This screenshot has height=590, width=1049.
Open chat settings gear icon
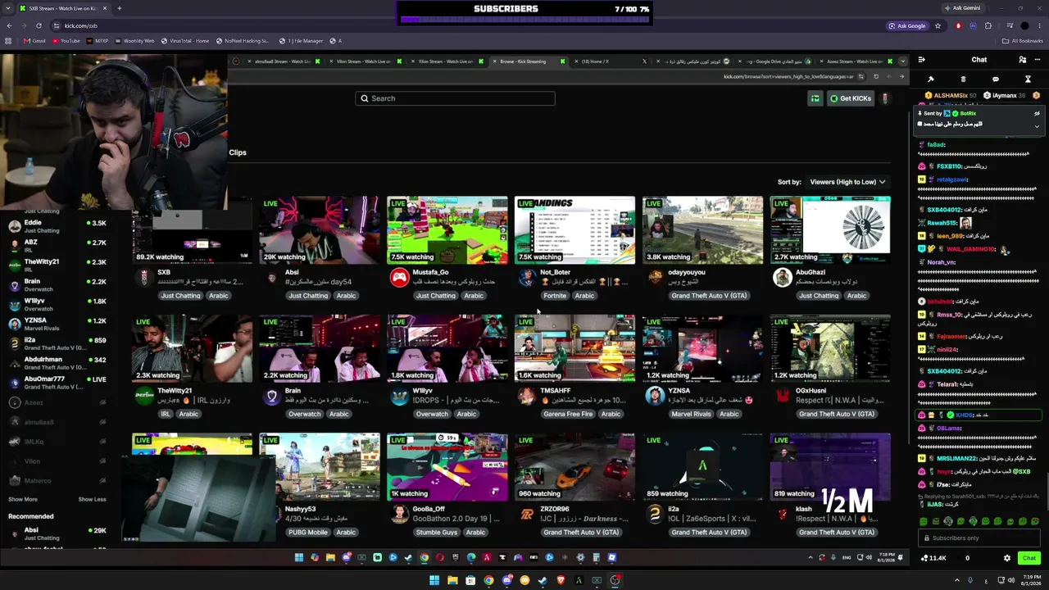tap(1007, 558)
